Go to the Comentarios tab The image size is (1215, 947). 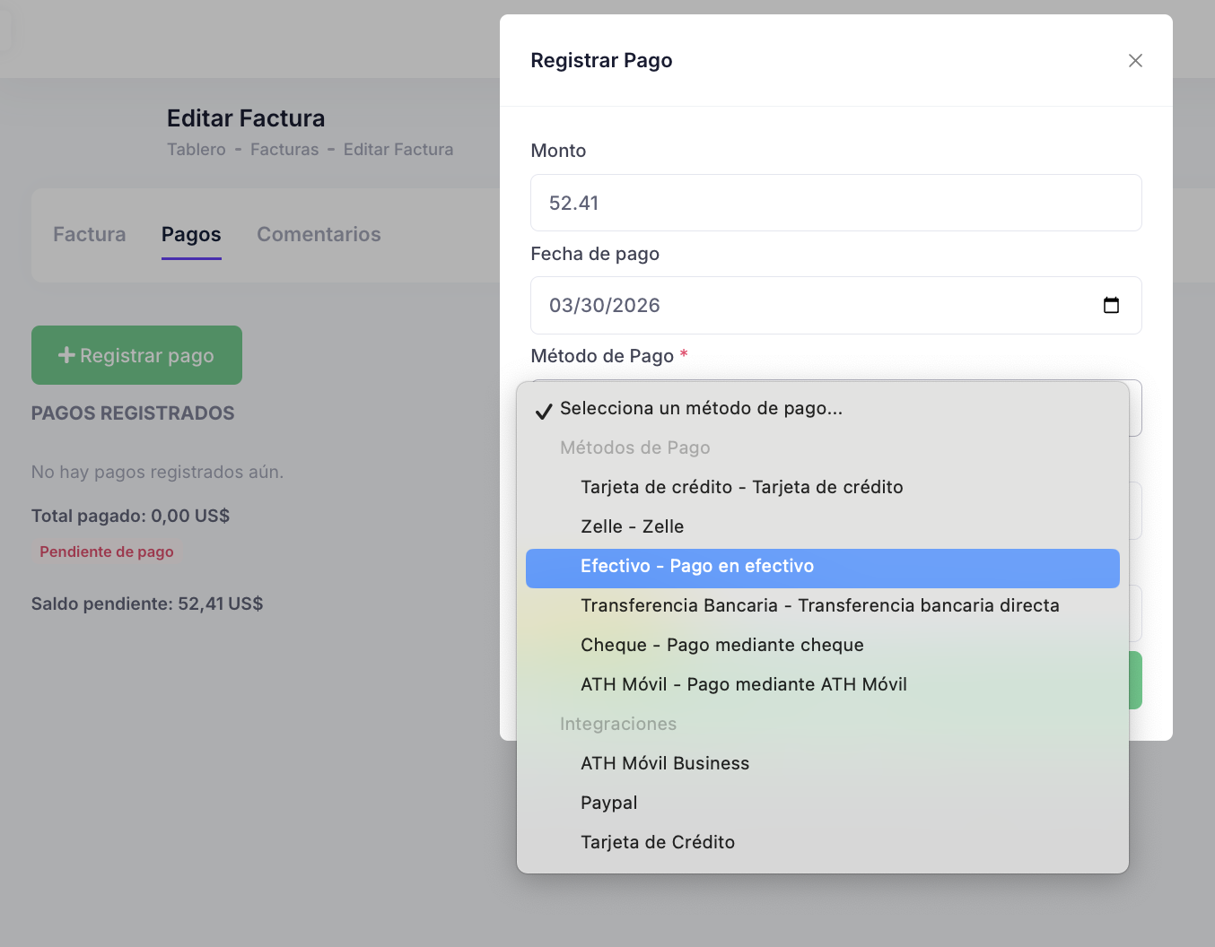(x=319, y=234)
